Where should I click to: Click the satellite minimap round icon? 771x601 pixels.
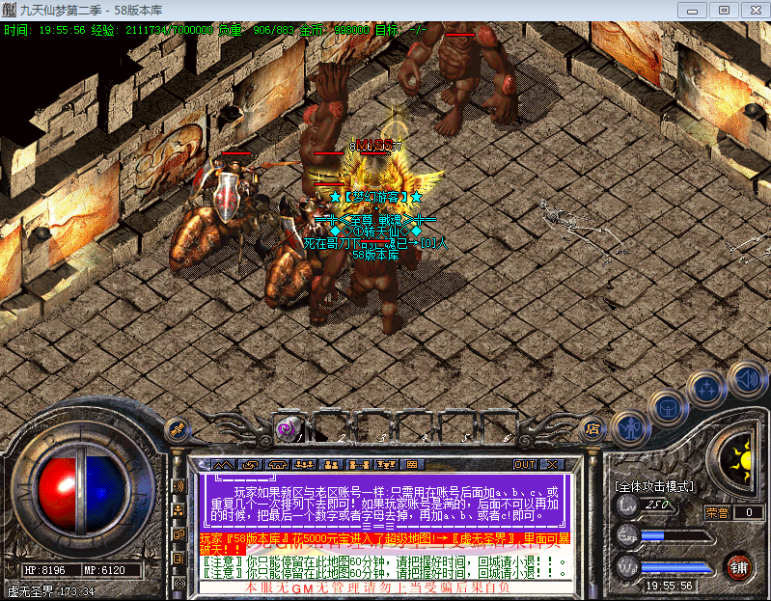pyautogui.click(x=178, y=430)
